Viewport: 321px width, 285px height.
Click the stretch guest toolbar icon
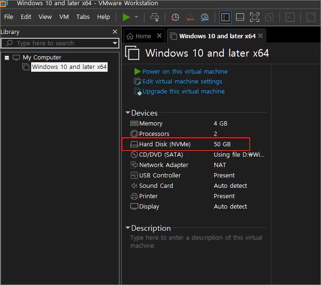pyautogui.click(x=311, y=17)
